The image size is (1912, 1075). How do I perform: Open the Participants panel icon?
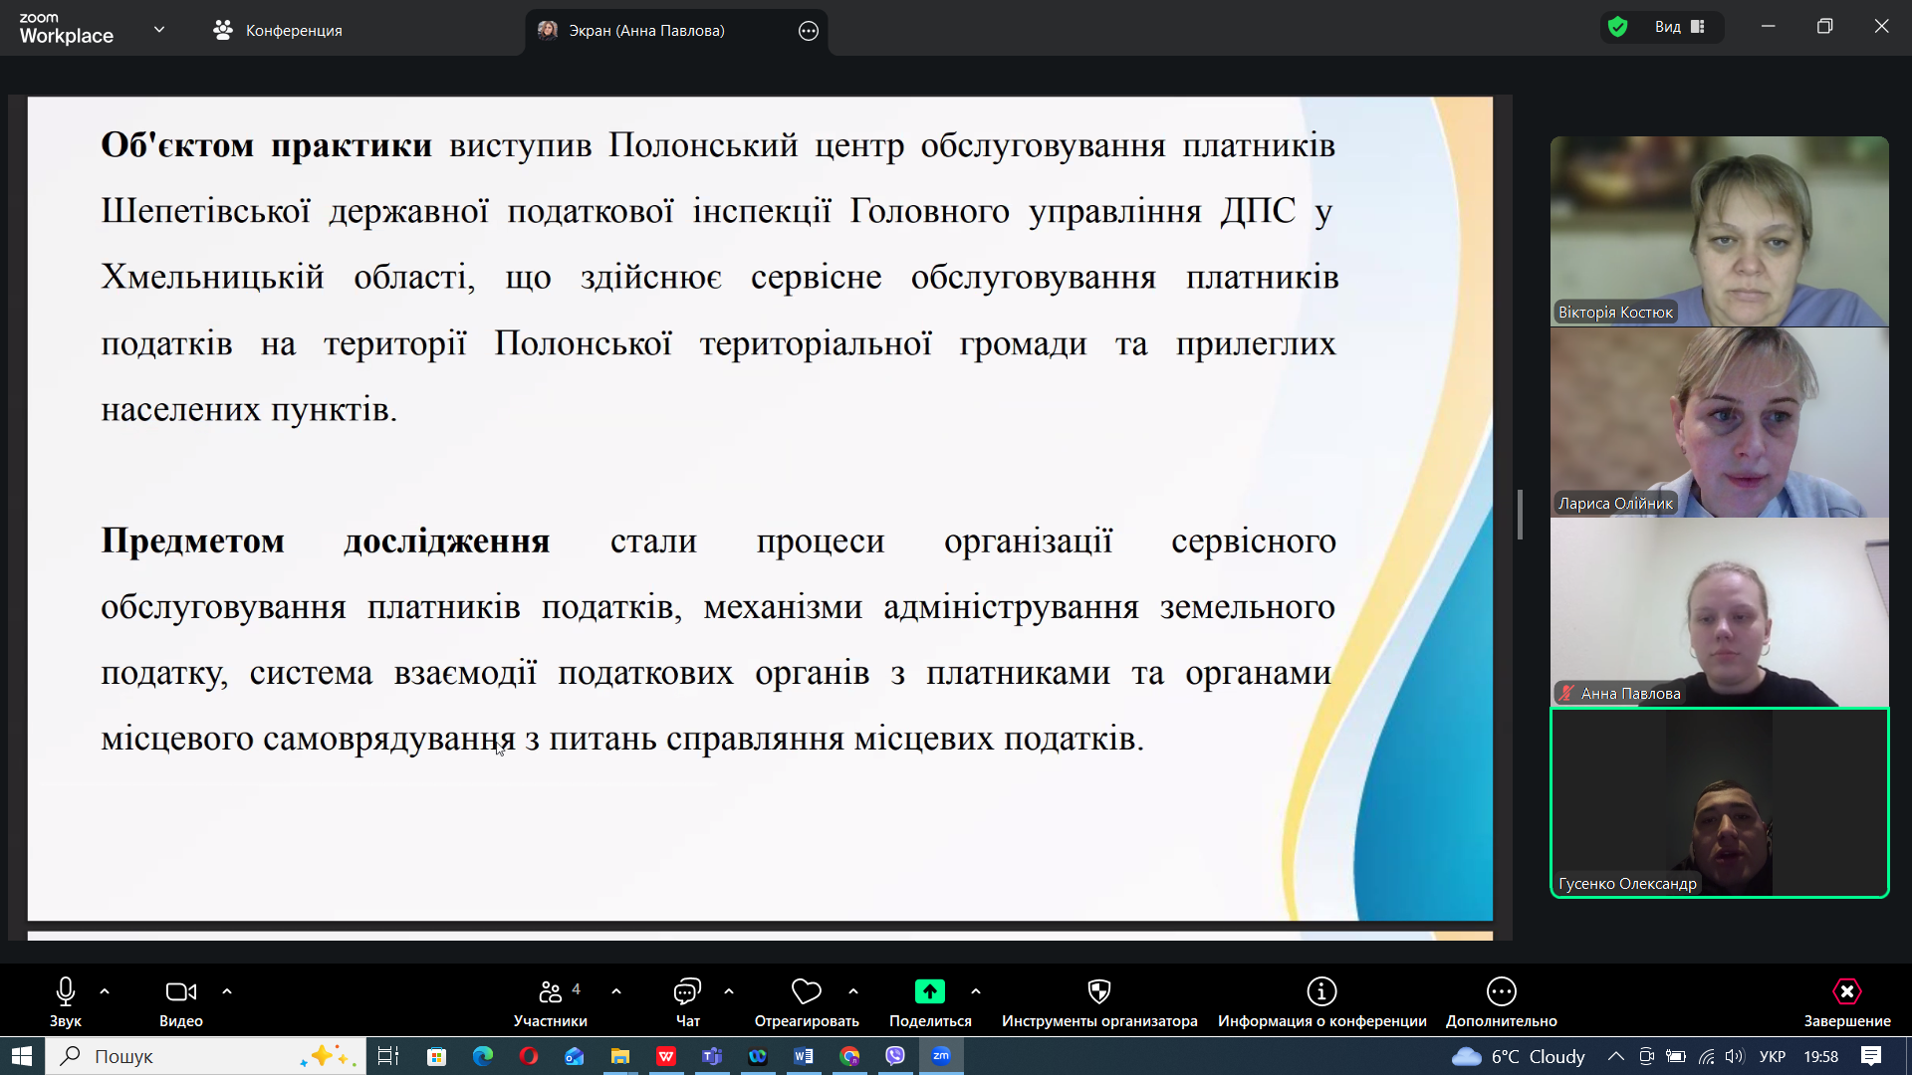pos(550,991)
